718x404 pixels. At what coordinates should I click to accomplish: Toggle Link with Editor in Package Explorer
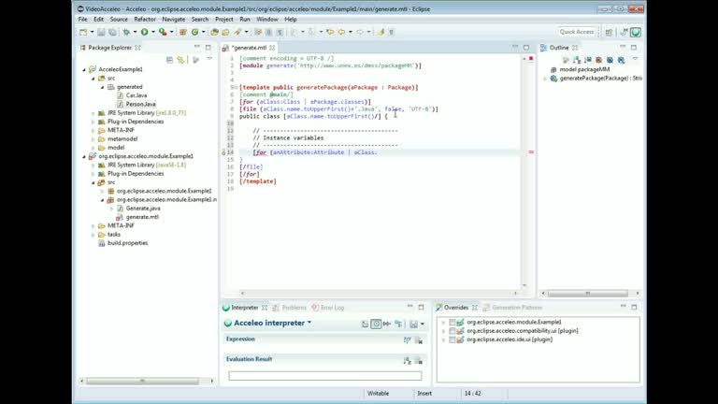(x=180, y=60)
